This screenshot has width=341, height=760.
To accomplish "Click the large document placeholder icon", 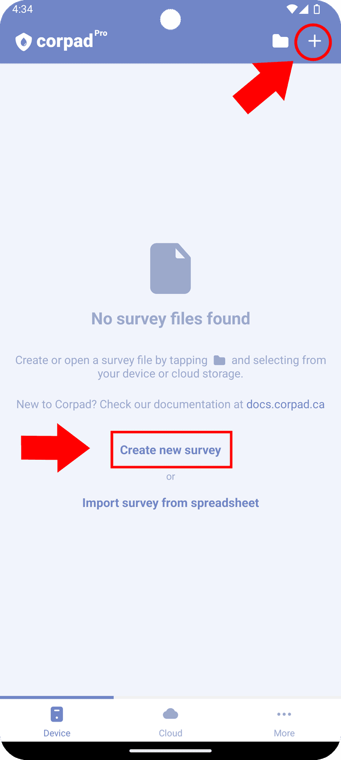I will 170,268.
